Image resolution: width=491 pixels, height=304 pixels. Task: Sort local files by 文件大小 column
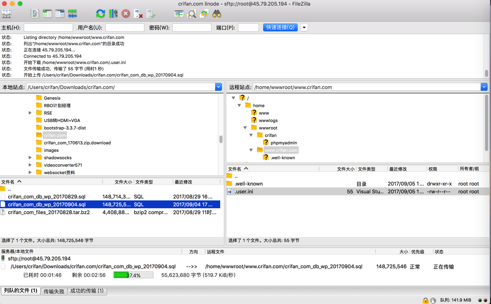[x=118, y=182]
